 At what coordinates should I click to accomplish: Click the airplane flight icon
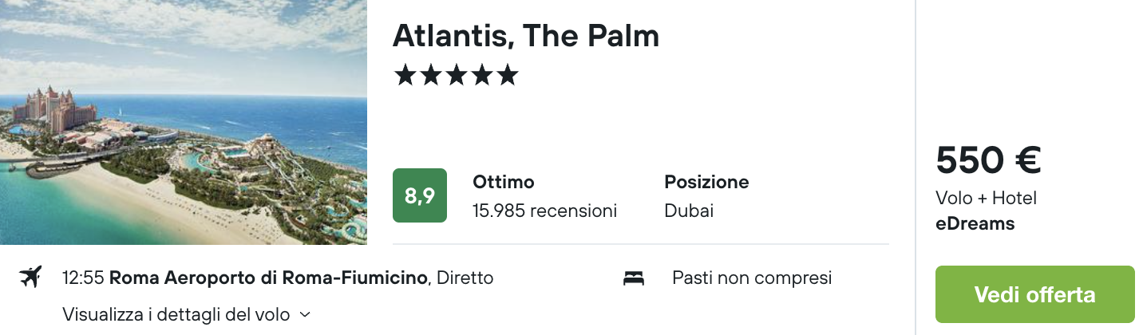[x=30, y=278]
